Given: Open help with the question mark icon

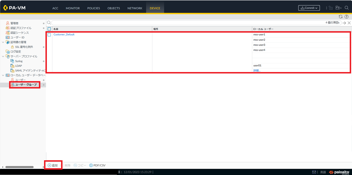Looking at the screenshot, I should point(346,17).
